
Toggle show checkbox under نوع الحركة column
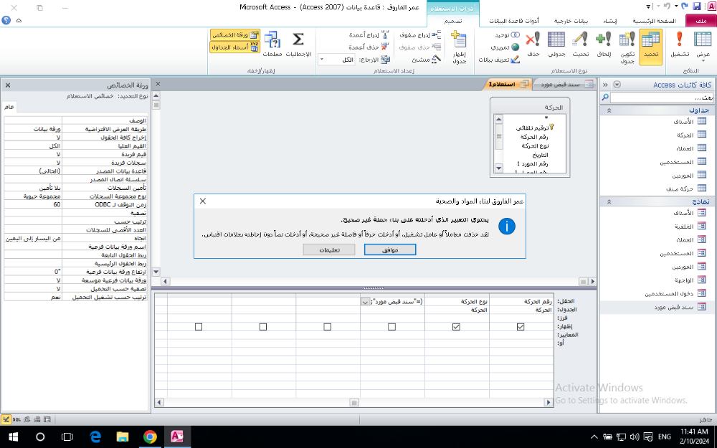pyautogui.click(x=456, y=327)
